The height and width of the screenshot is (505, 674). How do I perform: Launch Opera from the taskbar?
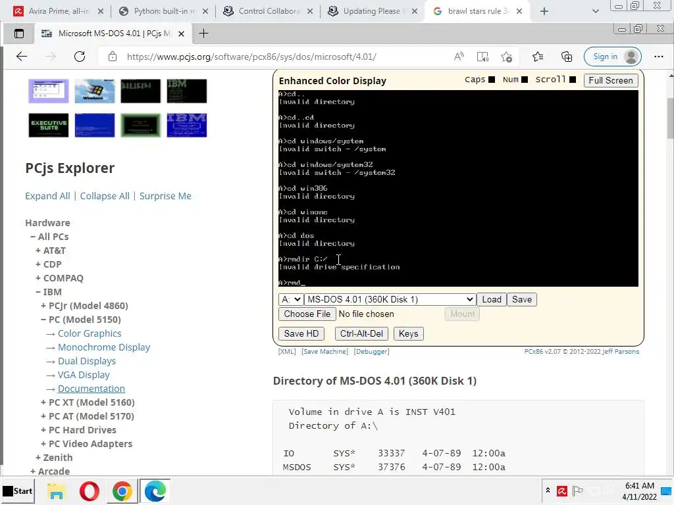point(90,491)
